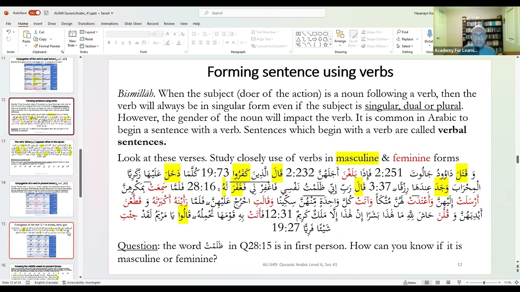Click Format Painter
Screen dimensions: 520x292
click(x=47, y=46)
